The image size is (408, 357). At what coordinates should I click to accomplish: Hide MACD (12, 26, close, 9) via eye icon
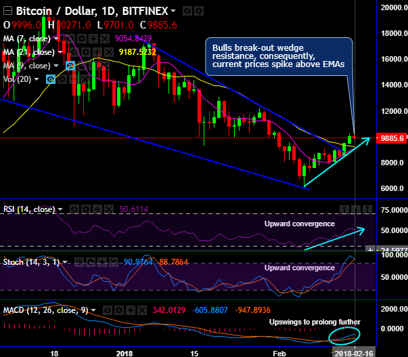click(108, 310)
